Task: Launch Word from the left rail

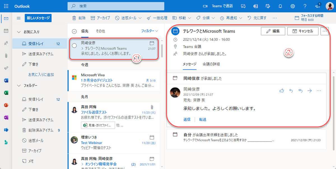Action: (6, 80)
